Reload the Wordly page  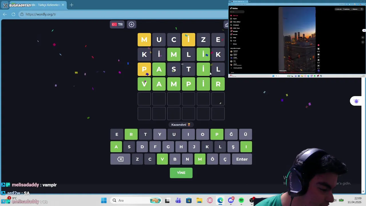(13, 14)
